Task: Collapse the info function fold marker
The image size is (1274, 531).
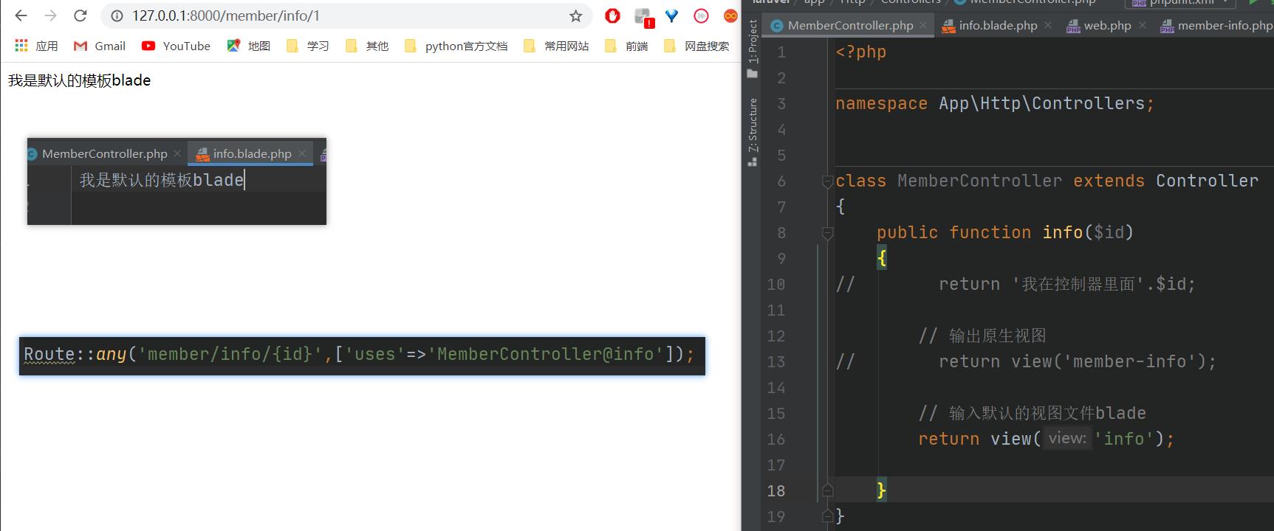Action: tap(828, 233)
